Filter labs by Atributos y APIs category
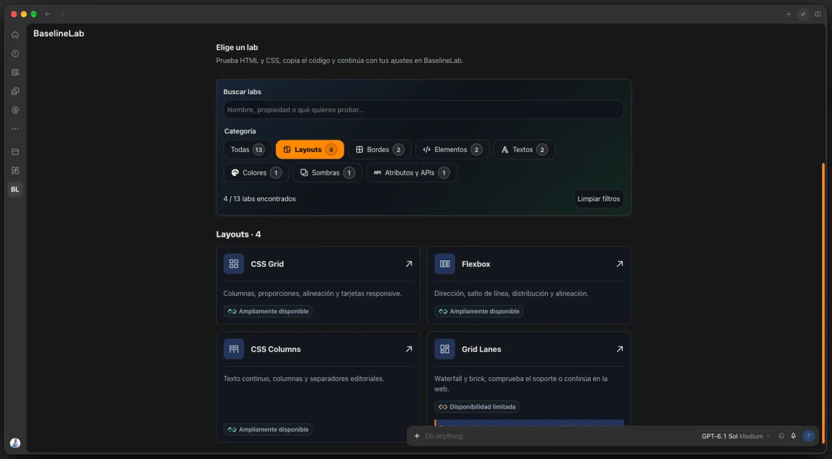This screenshot has width=832, height=459. 411,173
